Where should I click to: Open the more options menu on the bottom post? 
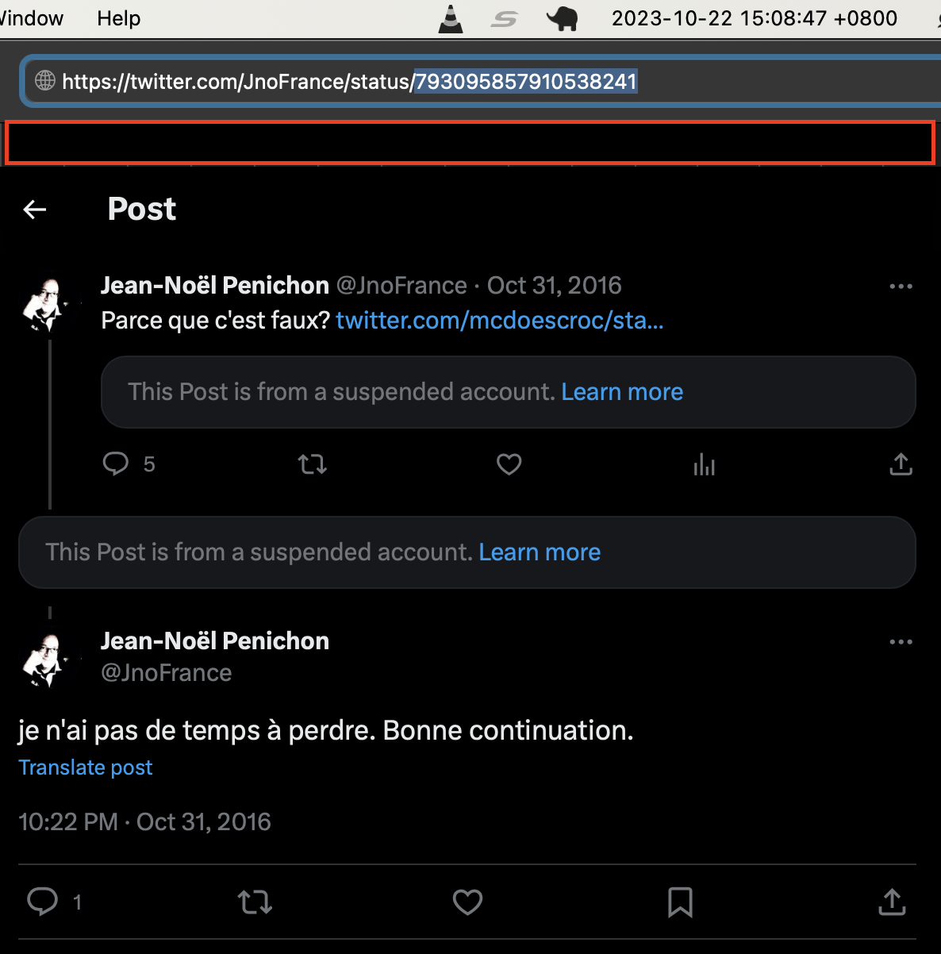901,641
